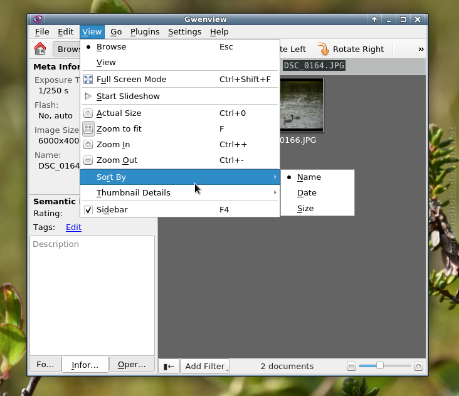Open the Add Filter dropdown
Screen dimensions: 459x396
pyautogui.click(x=205, y=366)
